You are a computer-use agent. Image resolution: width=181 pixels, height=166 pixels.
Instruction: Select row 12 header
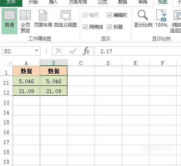click(x=6, y=91)
